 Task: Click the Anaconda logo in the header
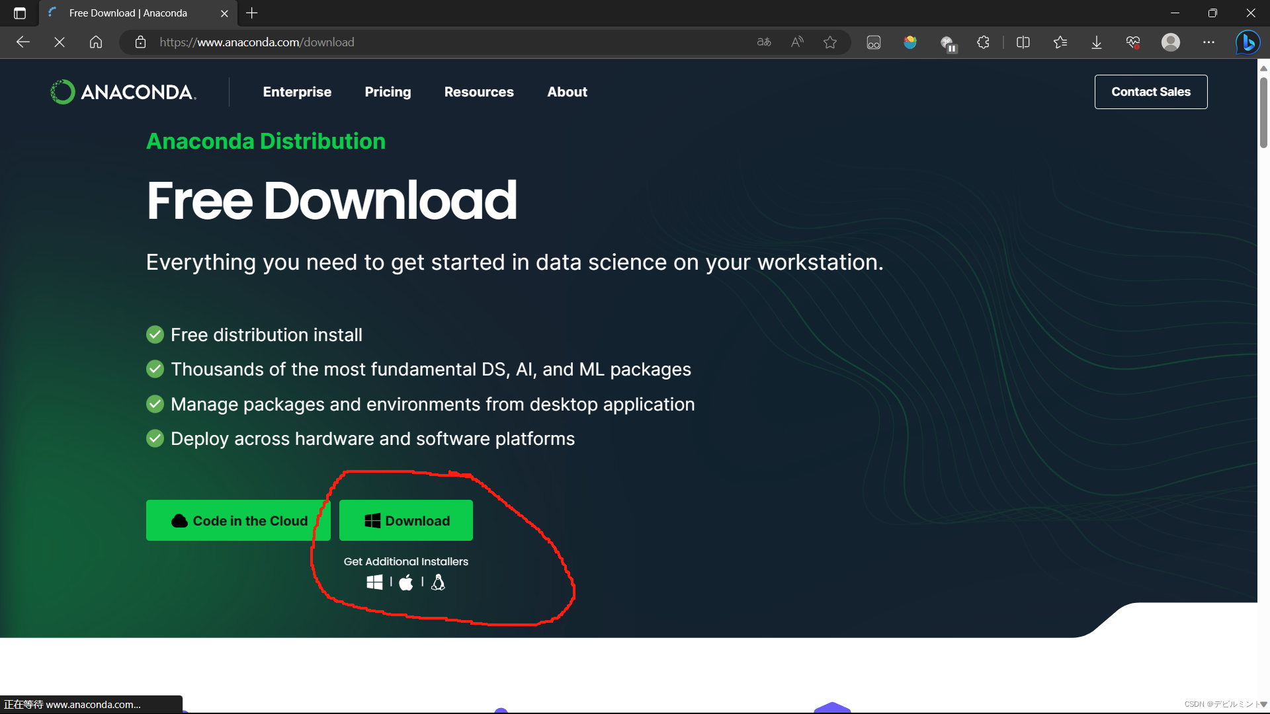pos(122,91)
